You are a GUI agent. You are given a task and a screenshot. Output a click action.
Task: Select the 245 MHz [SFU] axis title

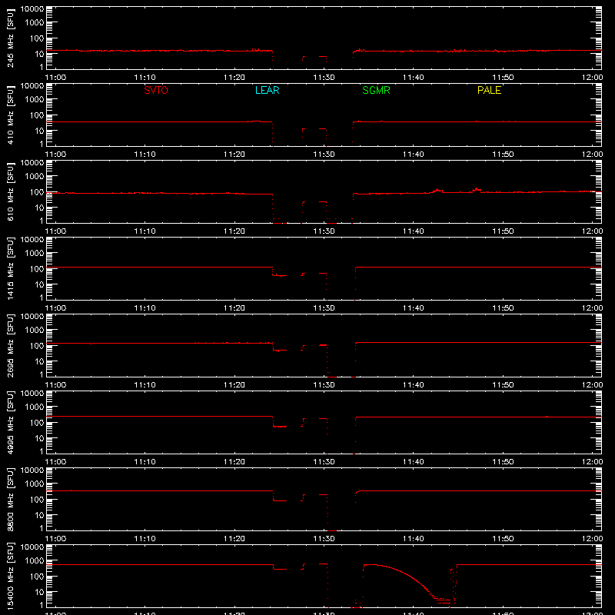[x=11, y=38]
